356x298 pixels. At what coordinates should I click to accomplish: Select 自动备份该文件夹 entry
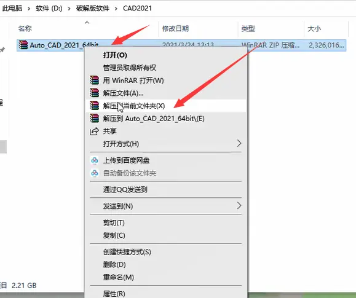point(166,173)
